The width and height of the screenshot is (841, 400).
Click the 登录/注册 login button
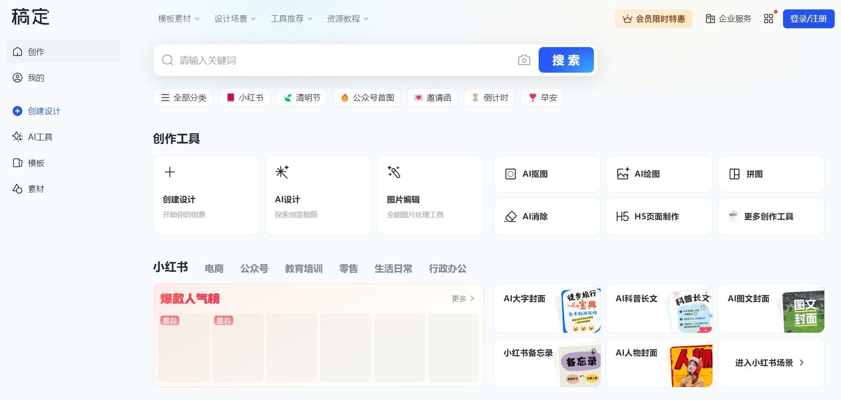(808, 19)
